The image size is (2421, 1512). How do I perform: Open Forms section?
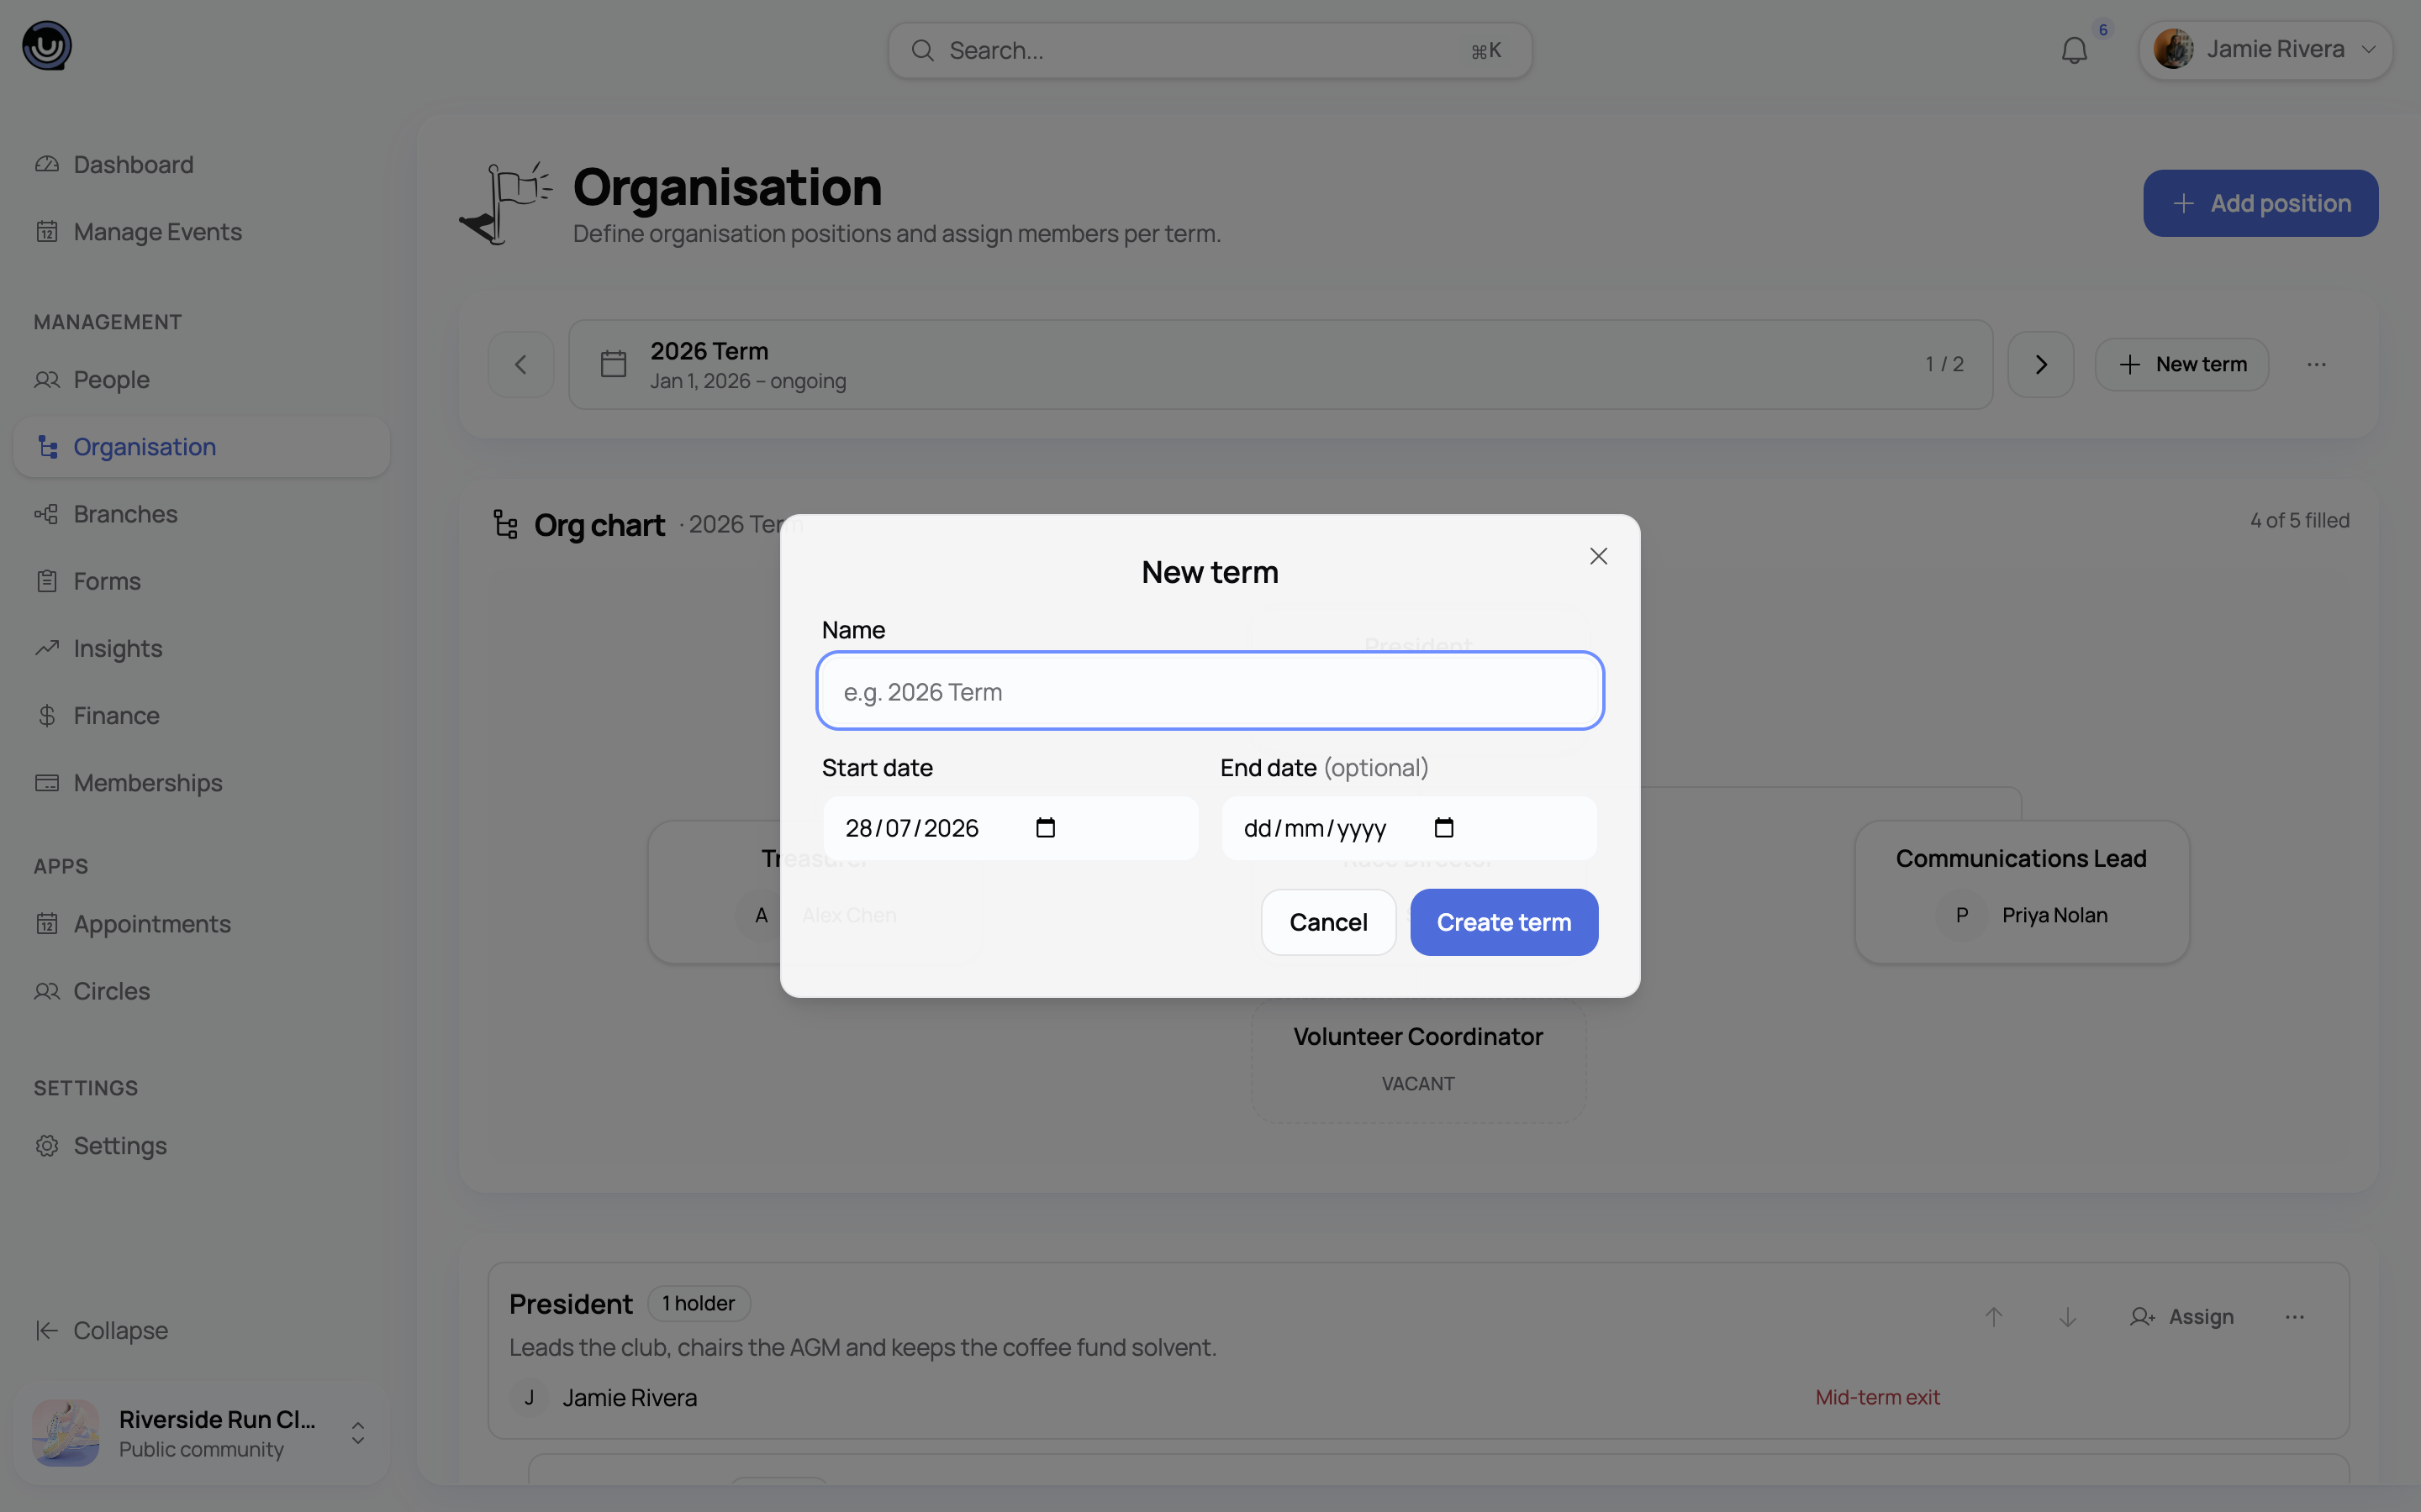click(x=201, y=580)
